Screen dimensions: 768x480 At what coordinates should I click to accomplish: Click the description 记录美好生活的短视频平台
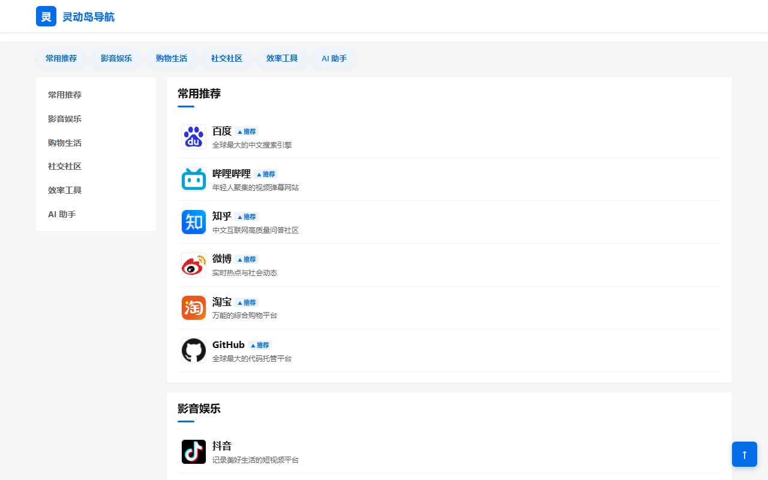click(256, 460)
